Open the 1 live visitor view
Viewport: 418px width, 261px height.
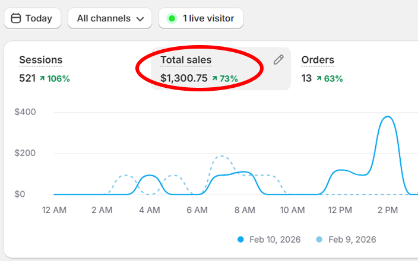(x=201, y=18)
